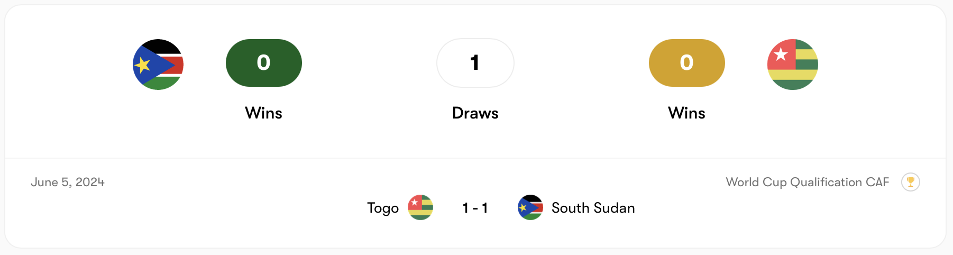Viewport: 953px width, 255px height.
Task: Open the World Cup Qualification CAF link
Action: click(807, 182)
